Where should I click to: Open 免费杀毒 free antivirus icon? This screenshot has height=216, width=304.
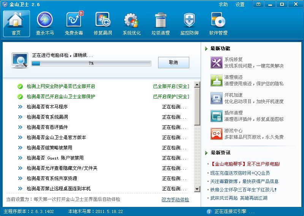[x=74, y=19]
